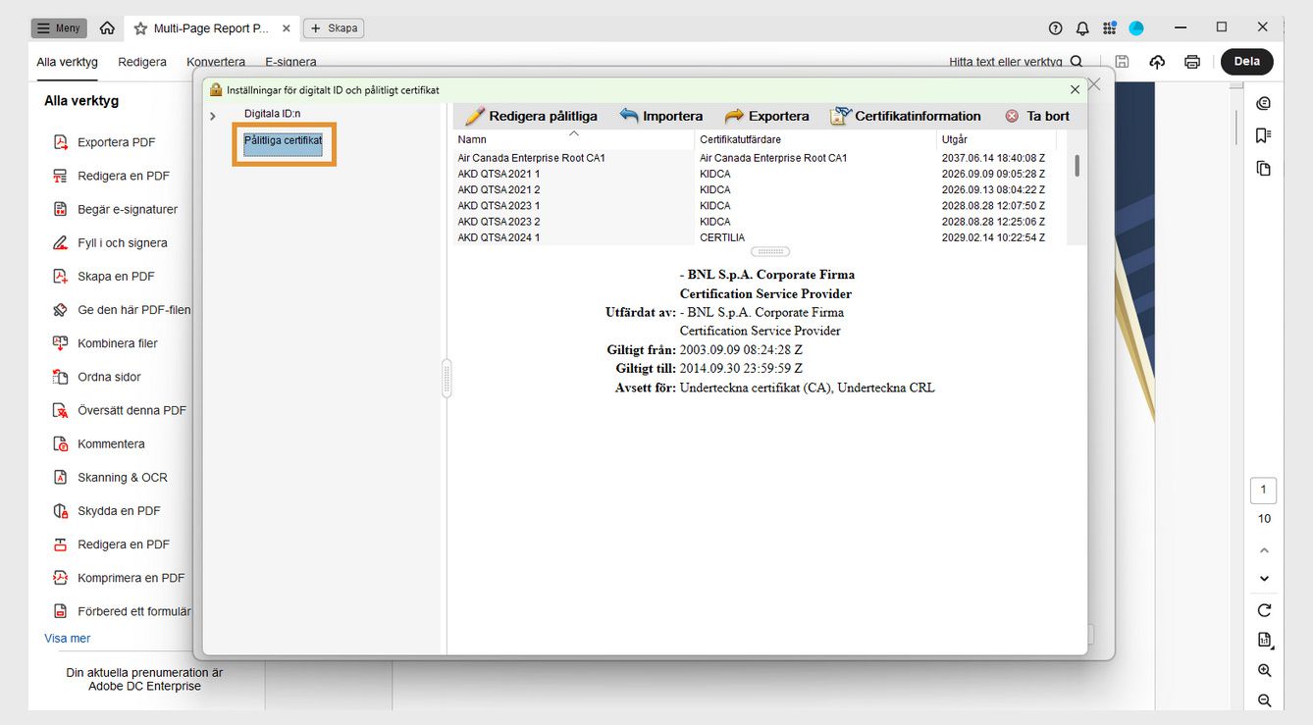Image resolution: width=1313 pixels, height=725 pixels.
Task: Switch to the Konvertera tab
Action: coord(216,62)
